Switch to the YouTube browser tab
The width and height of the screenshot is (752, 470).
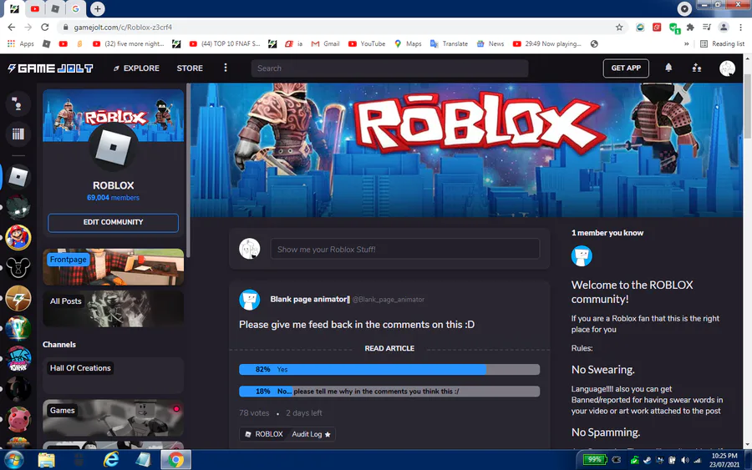(x=35, y=8)
